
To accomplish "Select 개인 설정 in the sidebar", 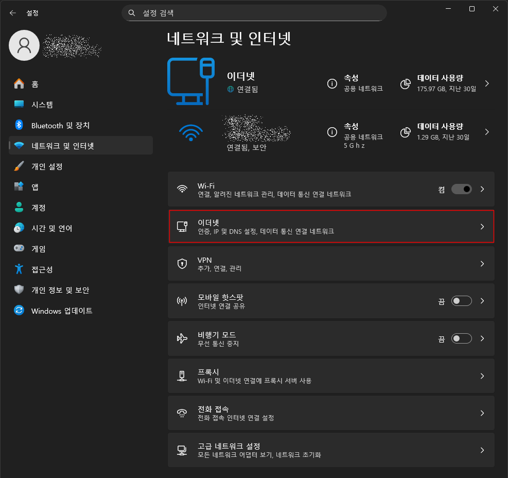I will coord(81,166).
